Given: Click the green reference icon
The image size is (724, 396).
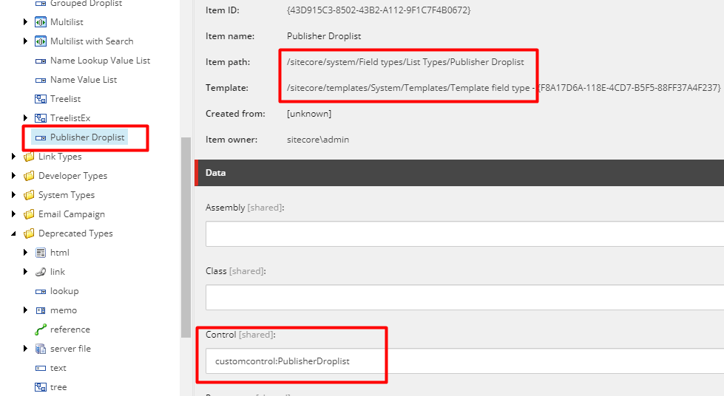Looking at the screenshot, I should click(41, 330).
